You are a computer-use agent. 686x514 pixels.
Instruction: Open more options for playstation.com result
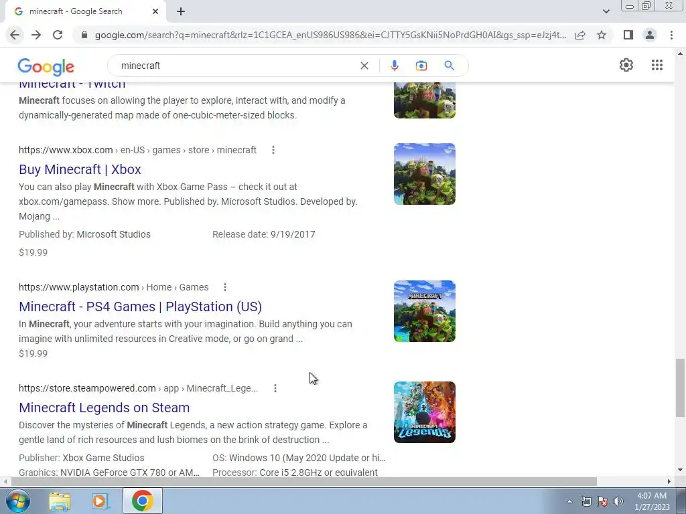[225, 287]
